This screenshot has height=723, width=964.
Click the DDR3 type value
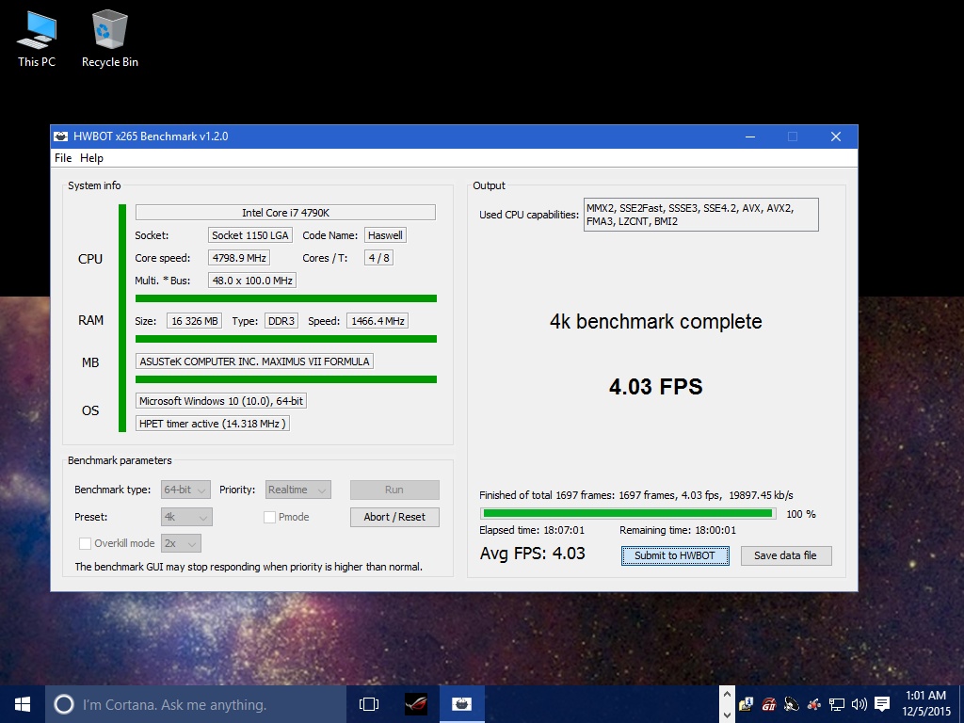point(281,321)
